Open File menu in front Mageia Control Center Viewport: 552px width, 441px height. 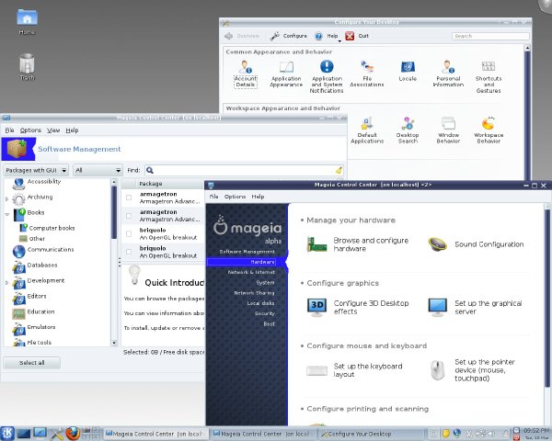click(214, 197)
